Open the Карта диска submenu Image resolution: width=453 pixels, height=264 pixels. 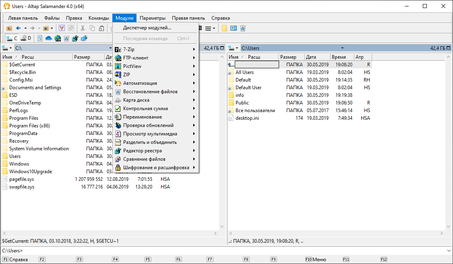point(156,100)
